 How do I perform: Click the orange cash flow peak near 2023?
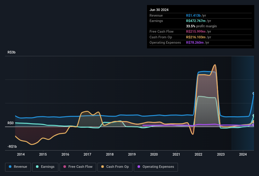pos(215,65)
